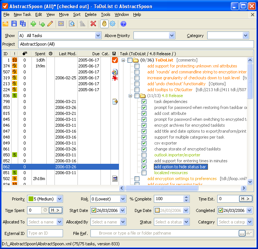This screenshot has width=258, height=249.
Task: Open the New Task menu
Action: pyautogui.click(x=22, y=14)
